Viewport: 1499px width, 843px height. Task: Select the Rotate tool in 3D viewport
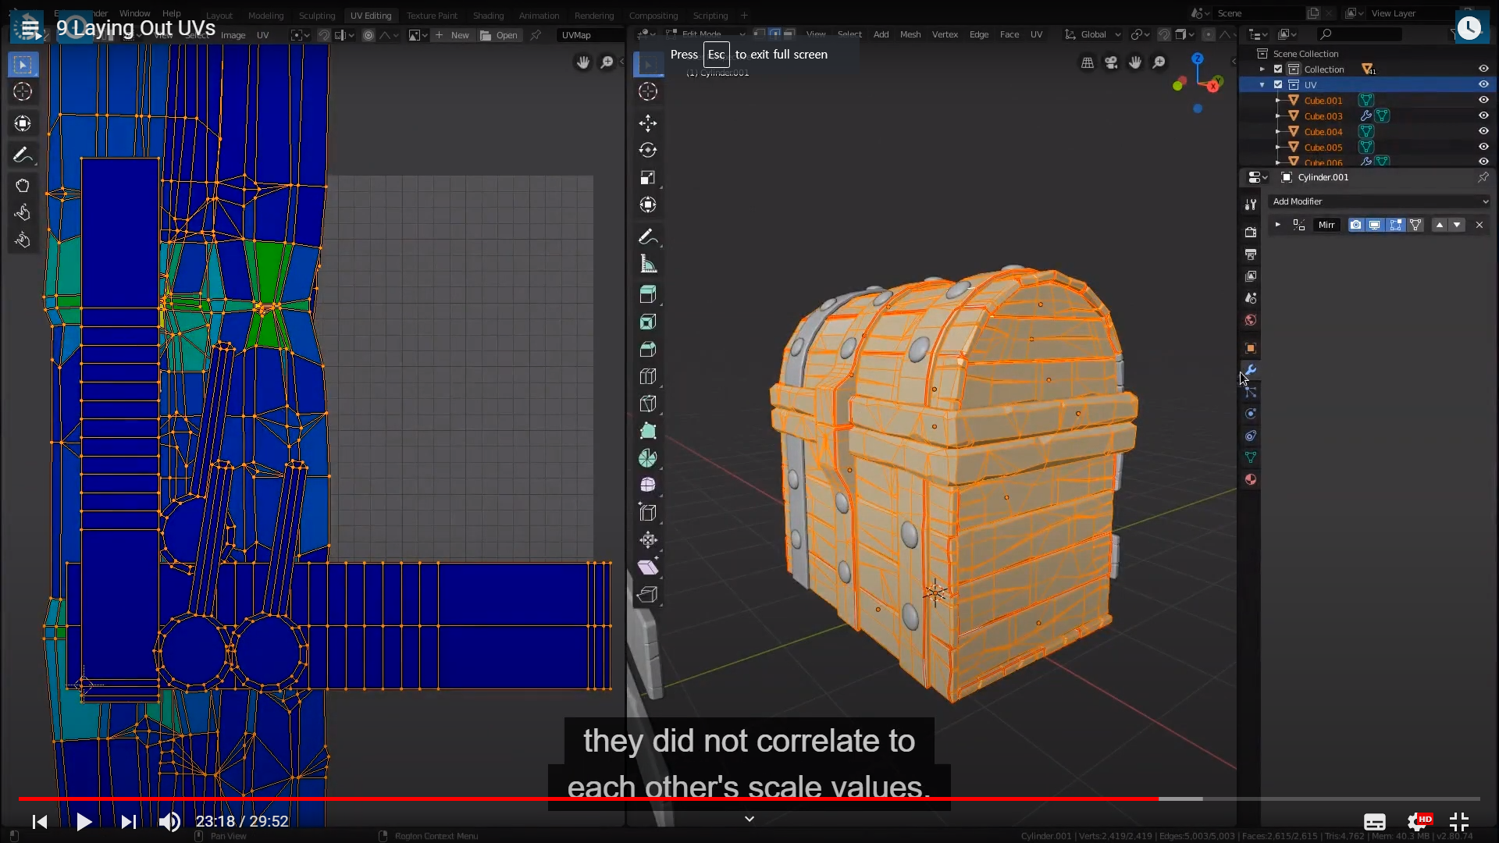point(647,150)
